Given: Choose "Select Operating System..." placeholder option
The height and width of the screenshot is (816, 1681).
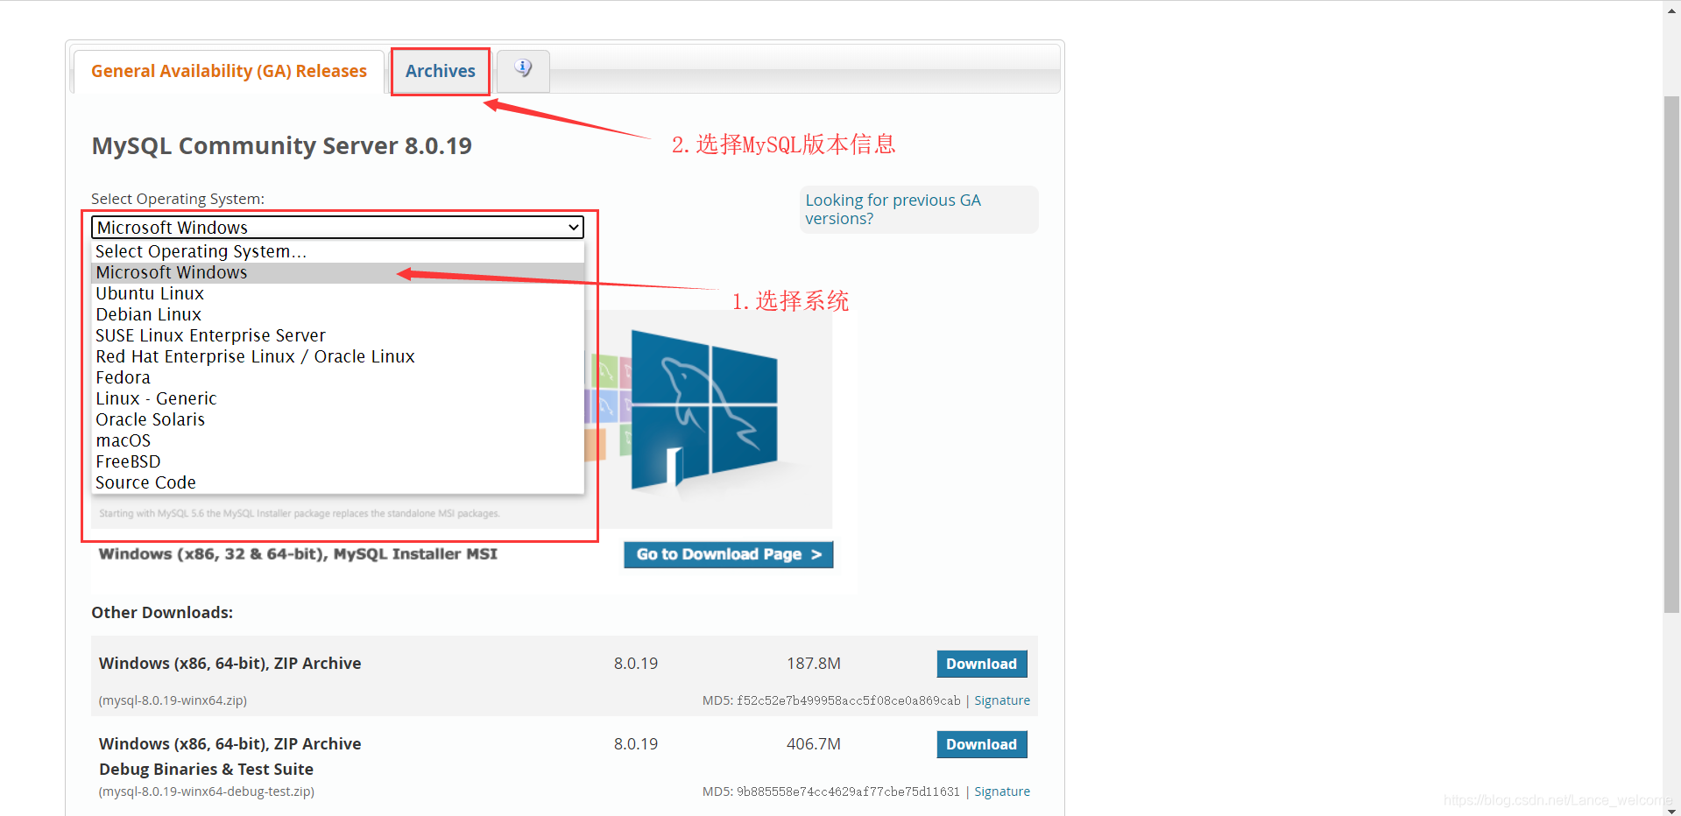Looking at the screenshot, I should click(337, 251).
